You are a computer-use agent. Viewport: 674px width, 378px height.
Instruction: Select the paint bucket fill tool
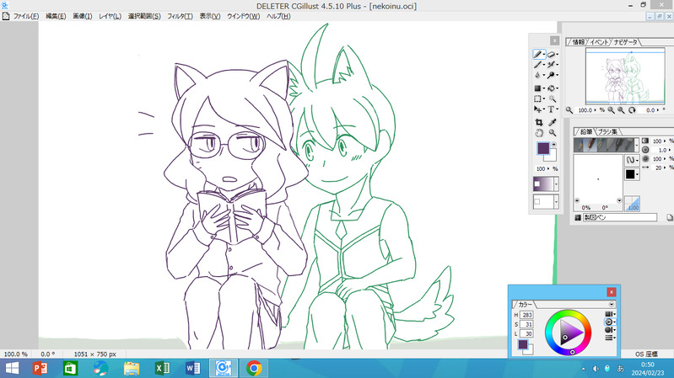551,88
